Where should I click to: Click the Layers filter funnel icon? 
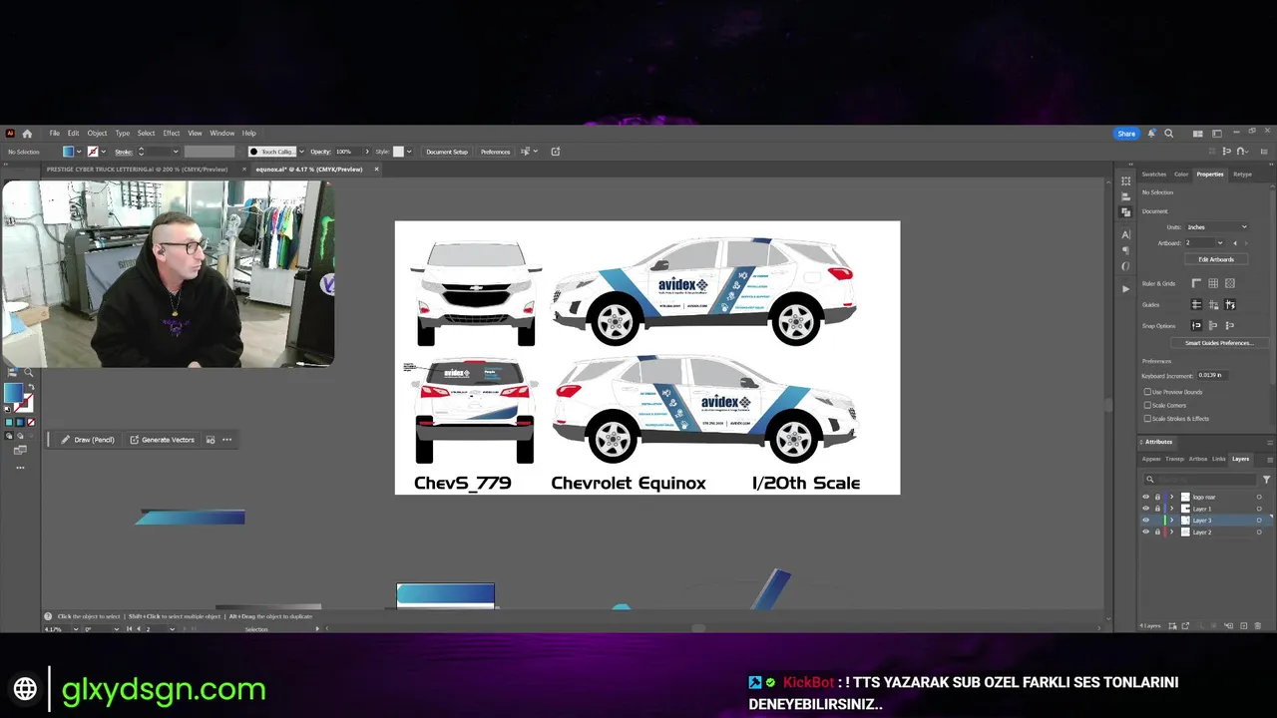pos(1266,480)
